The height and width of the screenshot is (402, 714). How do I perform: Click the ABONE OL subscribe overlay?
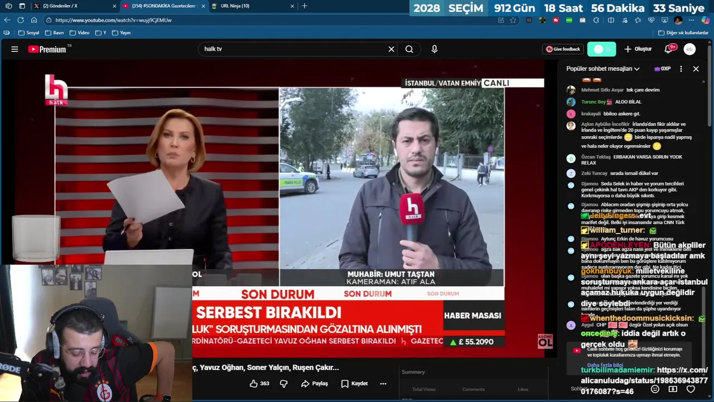[x=545, y=341]
